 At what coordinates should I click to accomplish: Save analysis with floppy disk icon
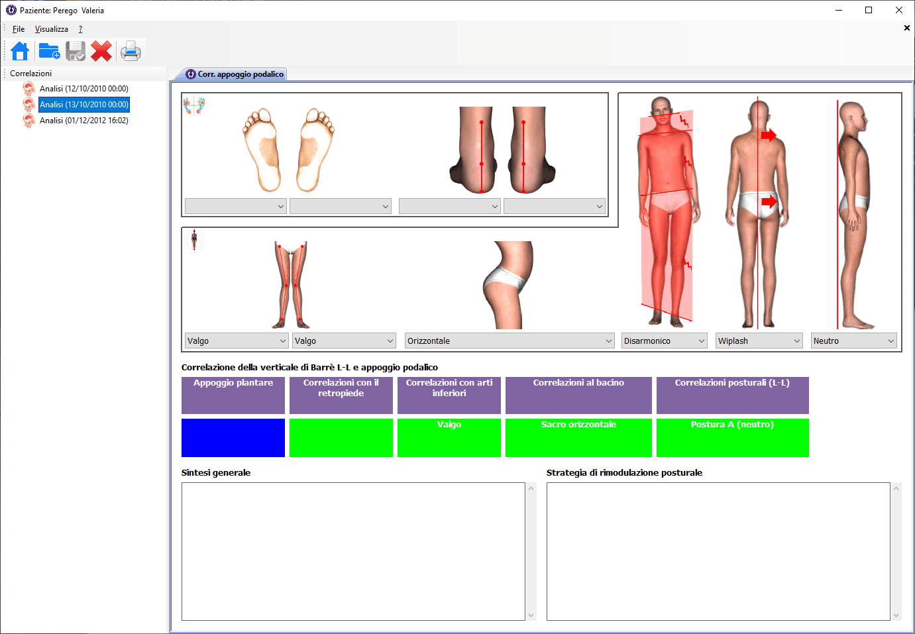(x=76, y=51)
